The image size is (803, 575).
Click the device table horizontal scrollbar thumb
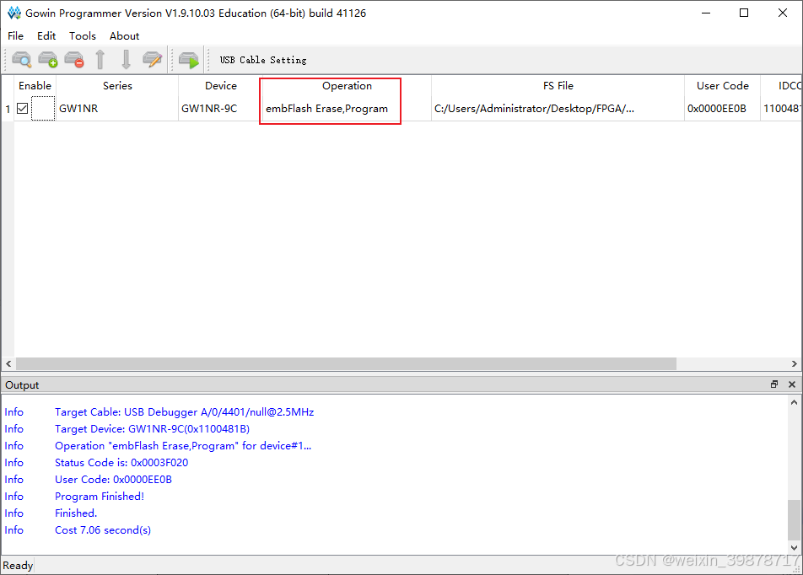(x=346, y=363)
